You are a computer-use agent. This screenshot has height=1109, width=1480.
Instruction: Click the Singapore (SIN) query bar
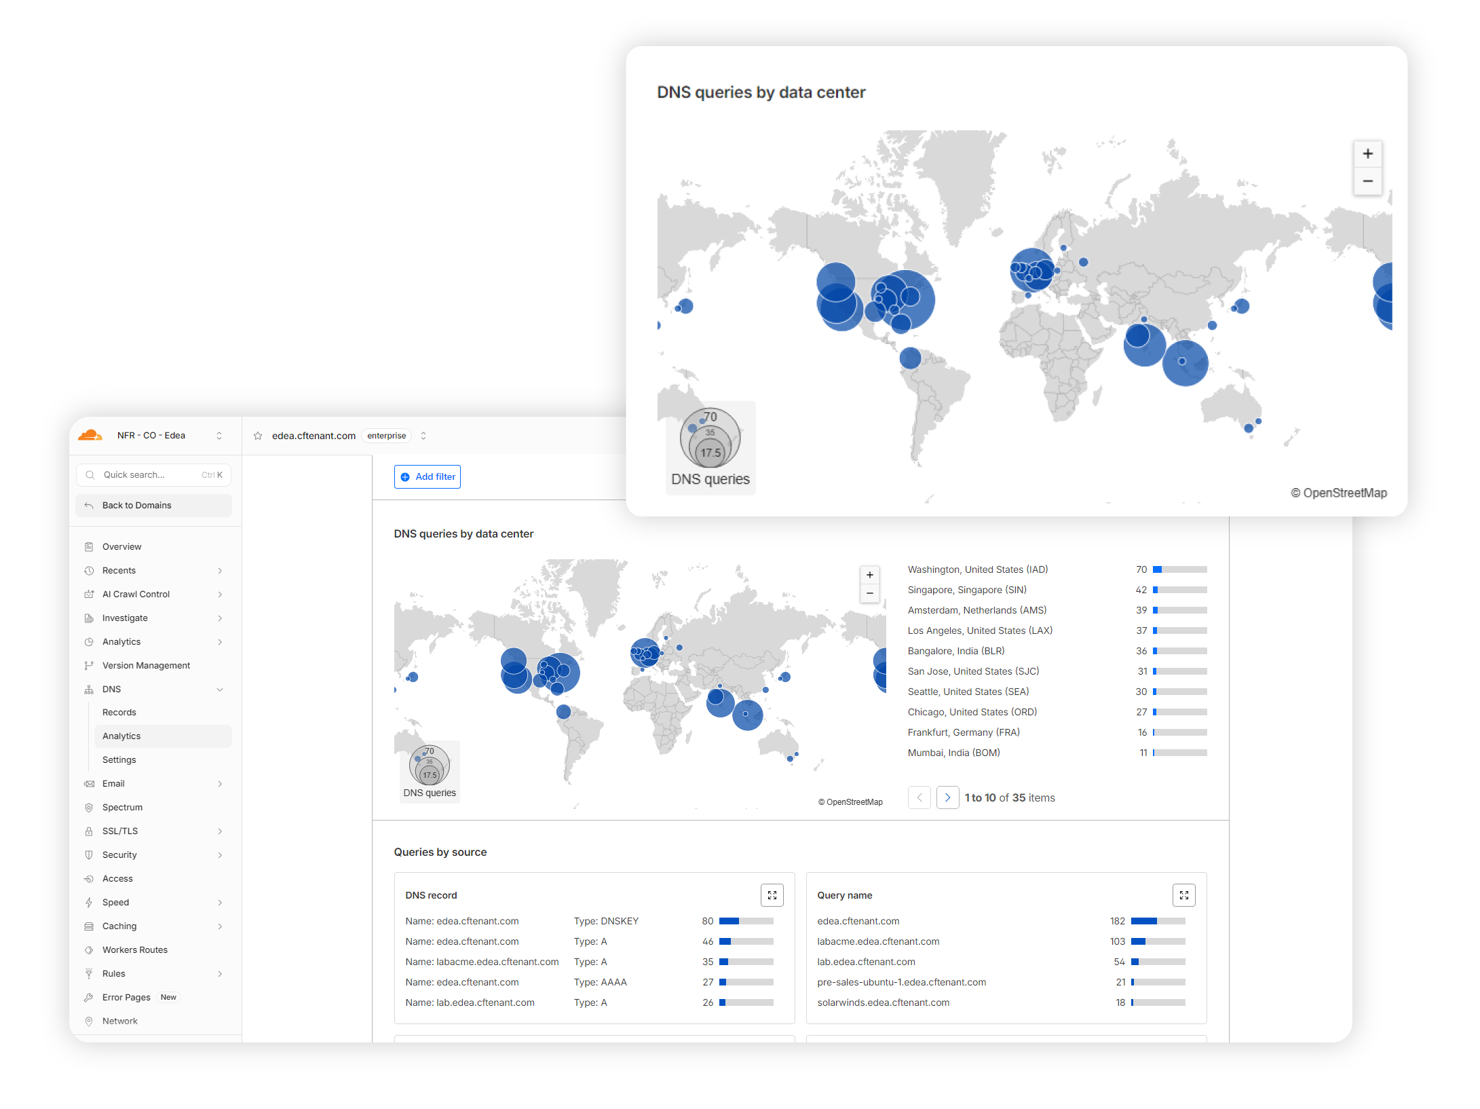tap(1180, 590)
